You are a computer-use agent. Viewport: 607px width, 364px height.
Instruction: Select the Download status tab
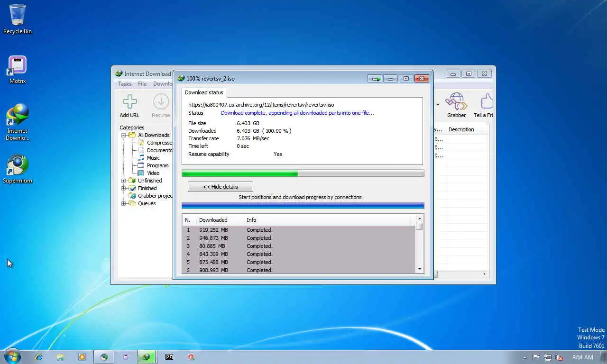point(204,92)
